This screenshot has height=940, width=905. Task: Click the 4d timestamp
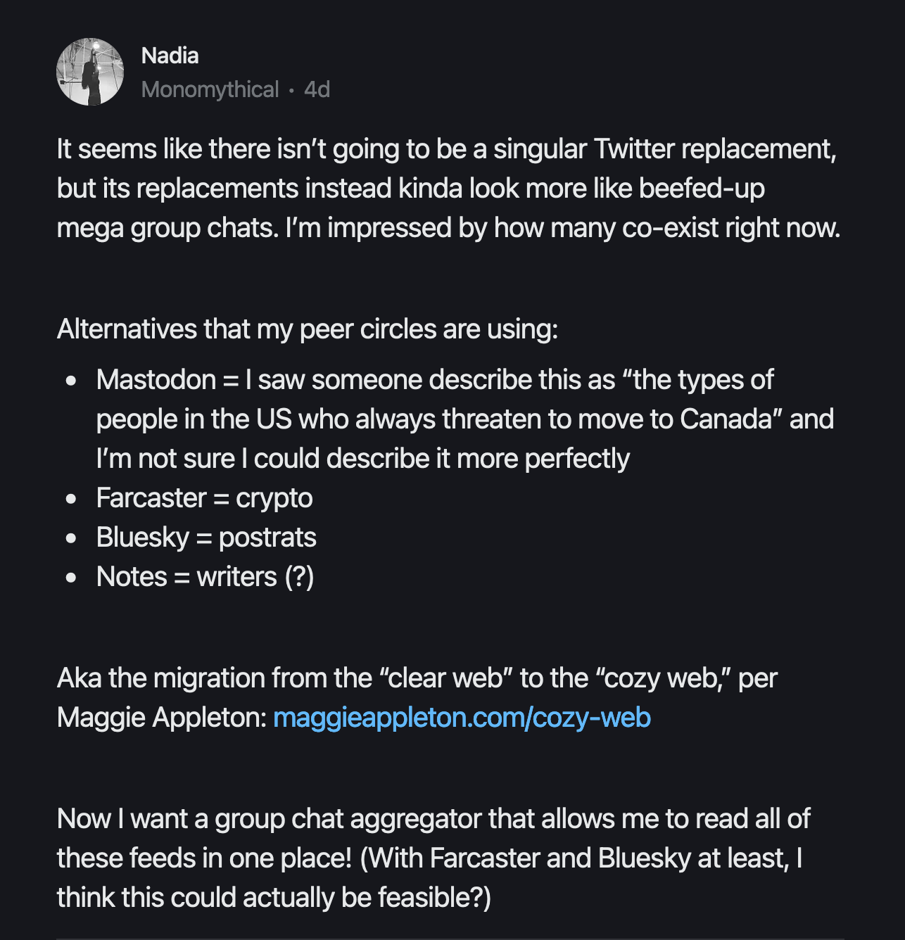tap(317, 89)
